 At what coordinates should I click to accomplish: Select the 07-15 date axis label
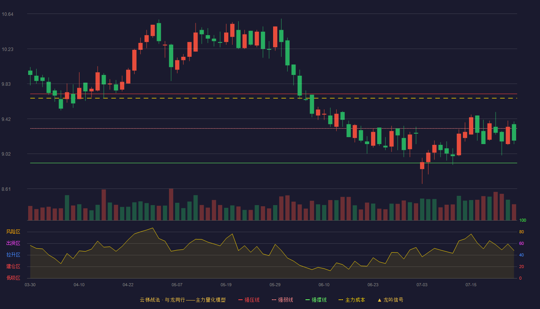click(471, 285)
